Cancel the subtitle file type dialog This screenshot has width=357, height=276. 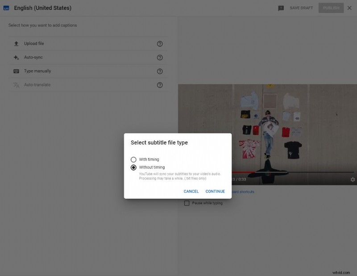point(191,191)
